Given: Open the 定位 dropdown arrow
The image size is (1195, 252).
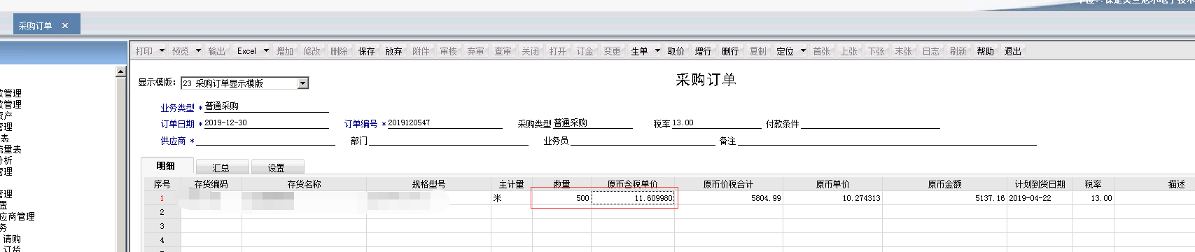Looking at the screenshot, I should tap(803, 51).
